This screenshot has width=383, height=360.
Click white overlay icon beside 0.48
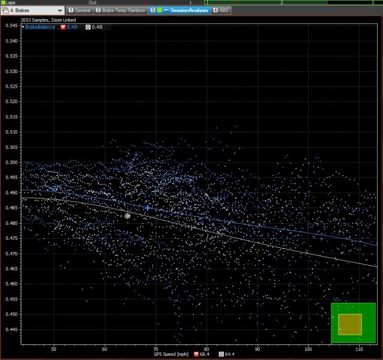pyautogui.click(x=88, y=27)
